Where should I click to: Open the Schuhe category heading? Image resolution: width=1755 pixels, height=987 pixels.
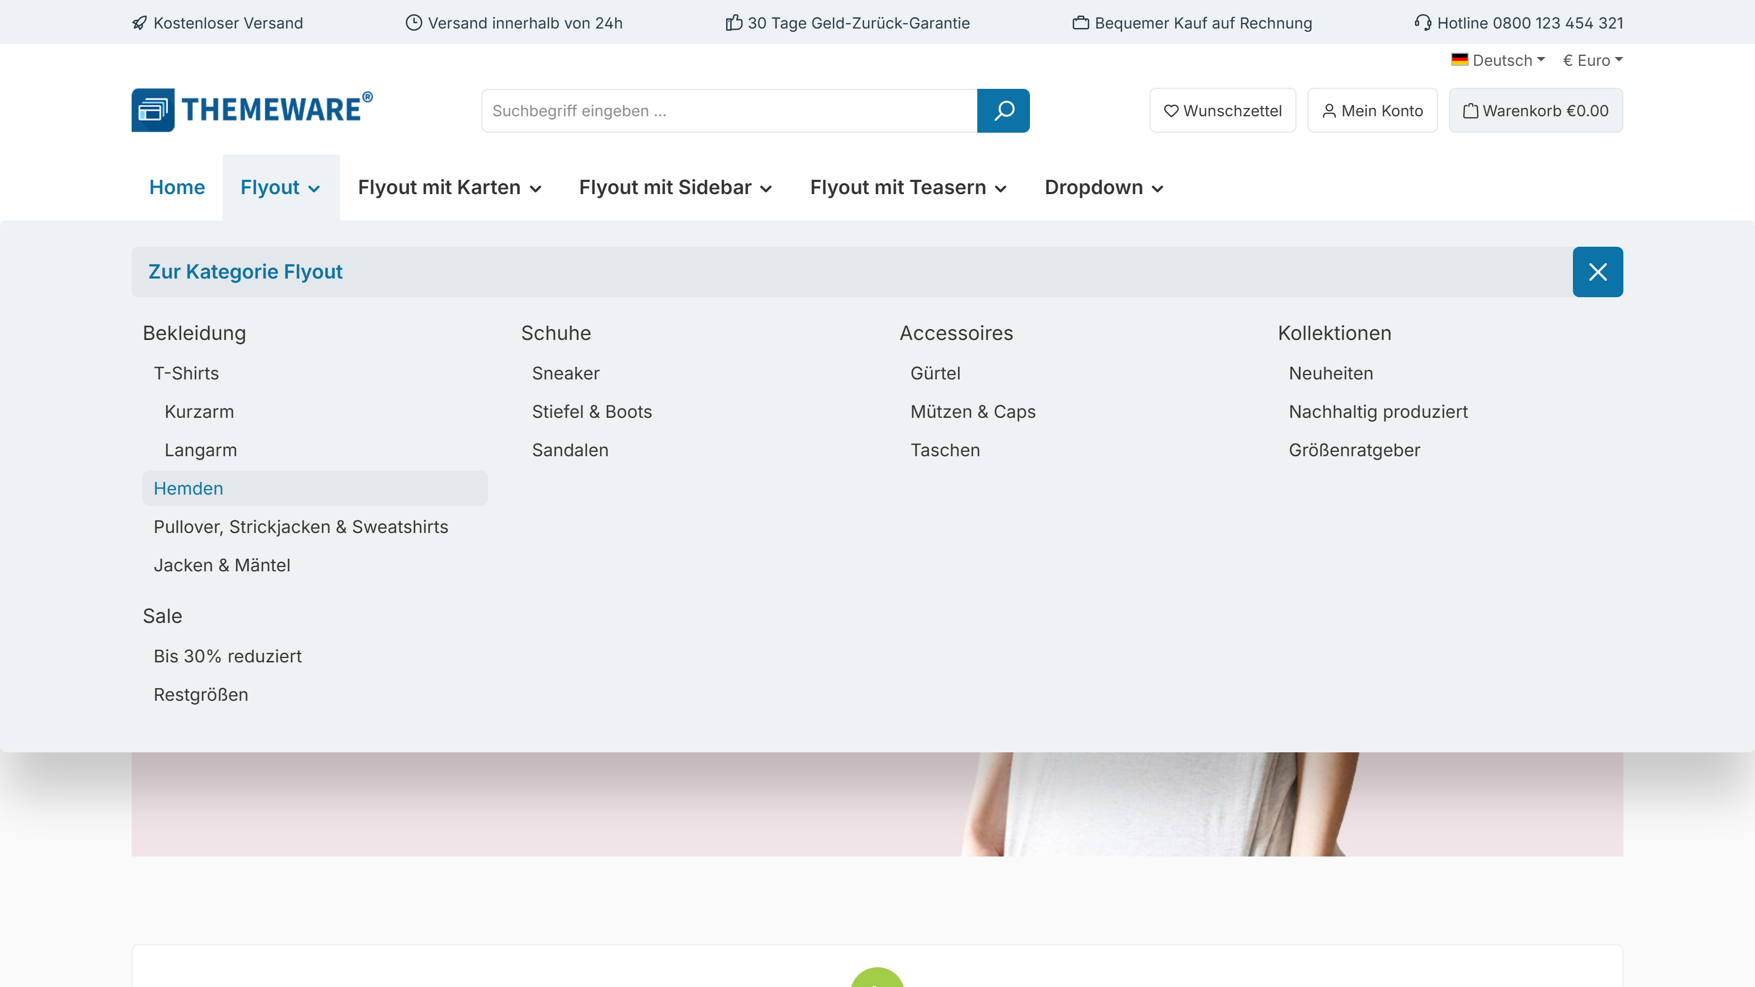[556, 333]
